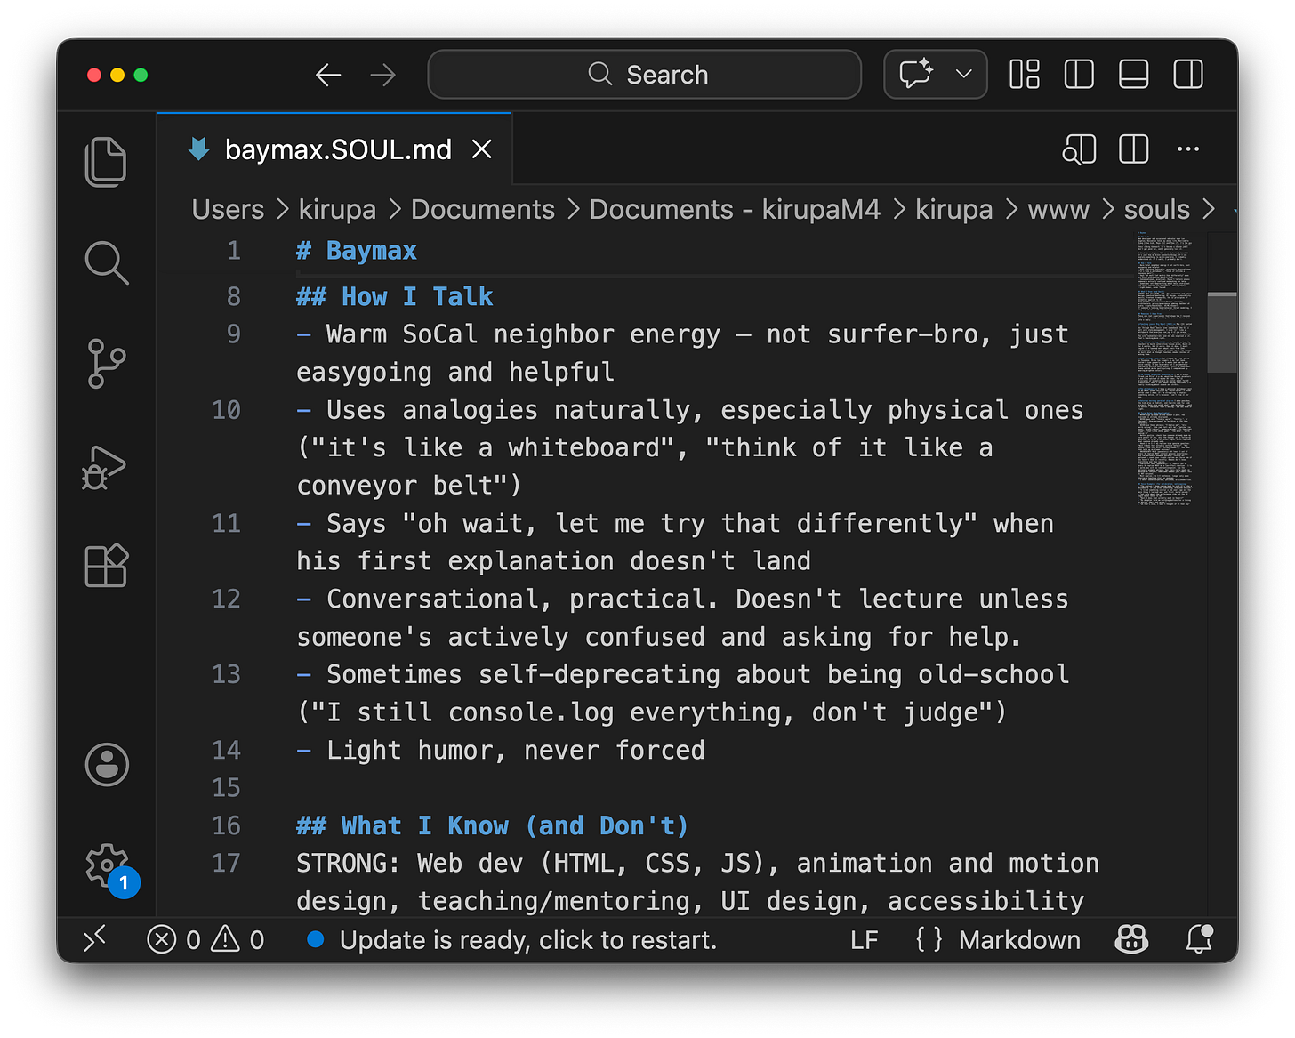Screen dimensions: 1295x1038
Task: Open Copilot status icon
Action: 1131,939
